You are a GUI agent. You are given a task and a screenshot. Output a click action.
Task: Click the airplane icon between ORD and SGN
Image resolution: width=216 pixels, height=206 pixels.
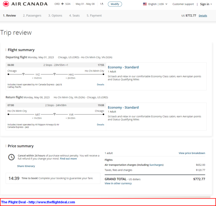63,4
